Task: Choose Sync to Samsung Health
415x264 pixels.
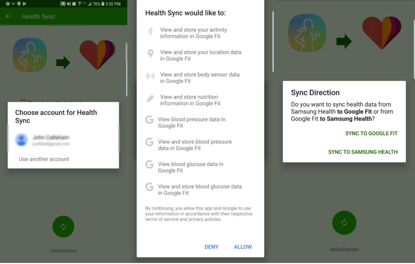Action: click(363, 152)
